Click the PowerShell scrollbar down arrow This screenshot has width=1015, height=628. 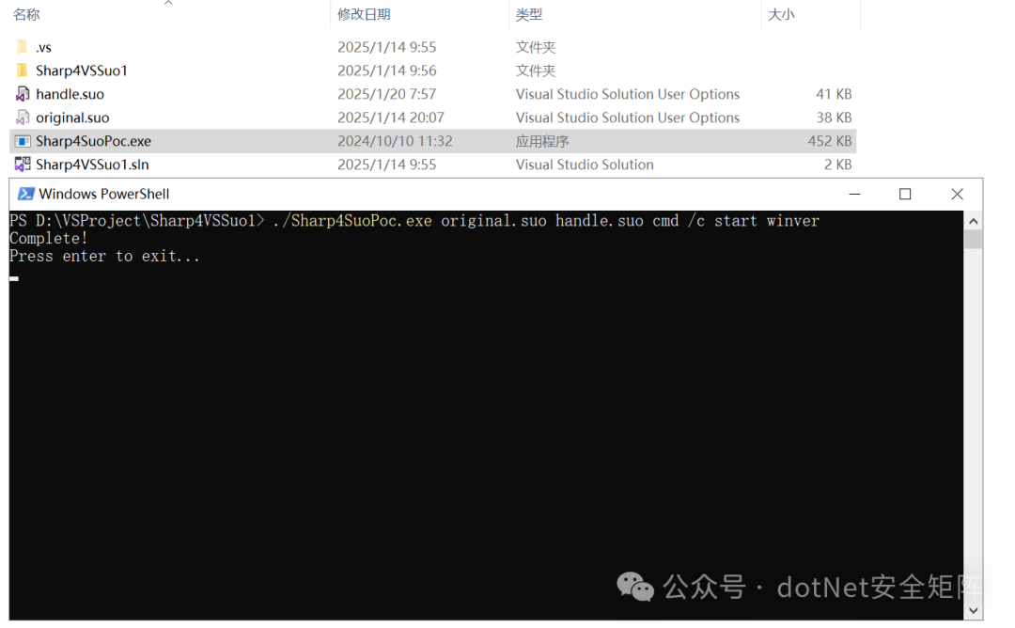click(x=973, y=610)
